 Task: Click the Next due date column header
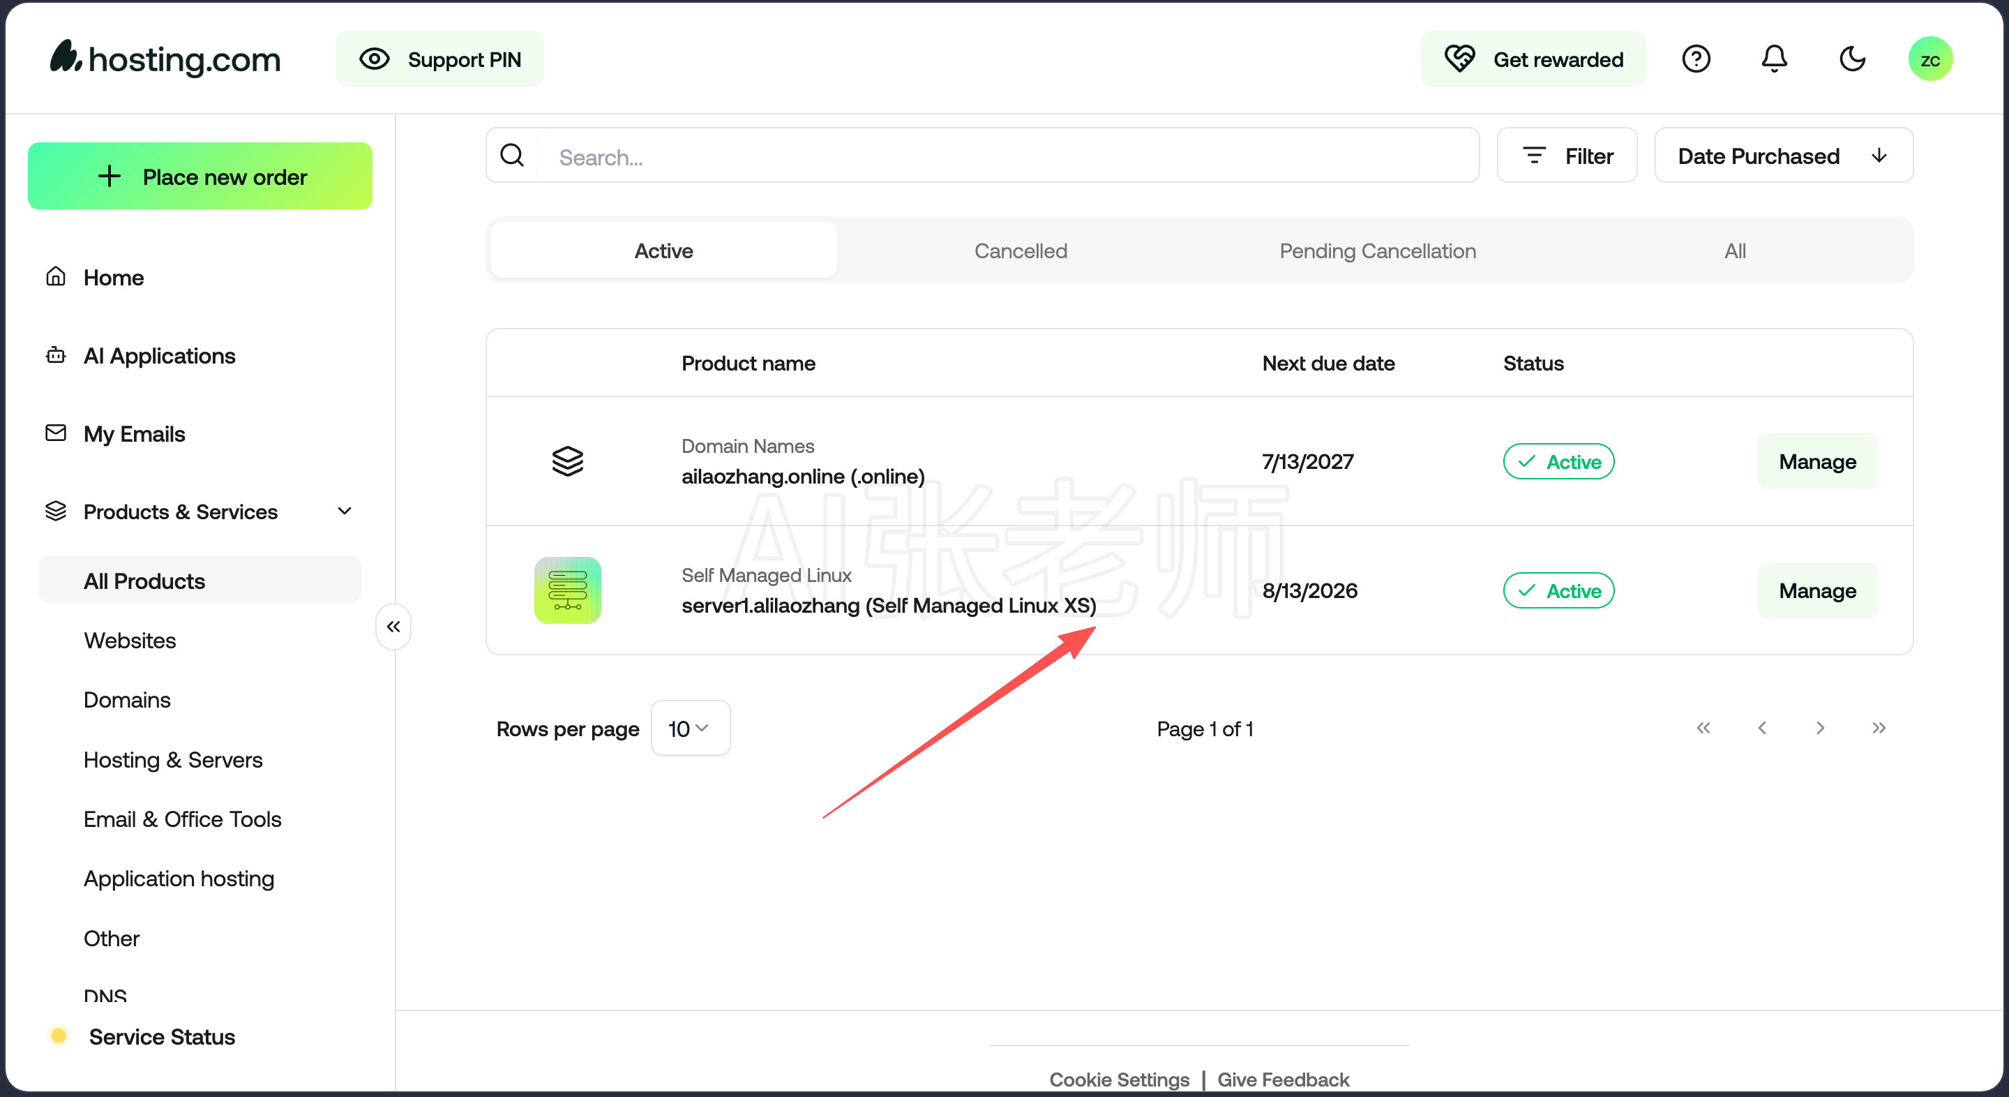click(1329, 363)
